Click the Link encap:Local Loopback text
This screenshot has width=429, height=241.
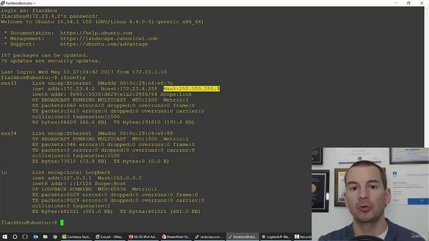click(71, 173)
